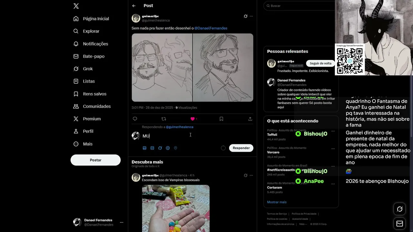Open the account menu dots beside Danael Fernandes
413x232 pixels.
122,222
